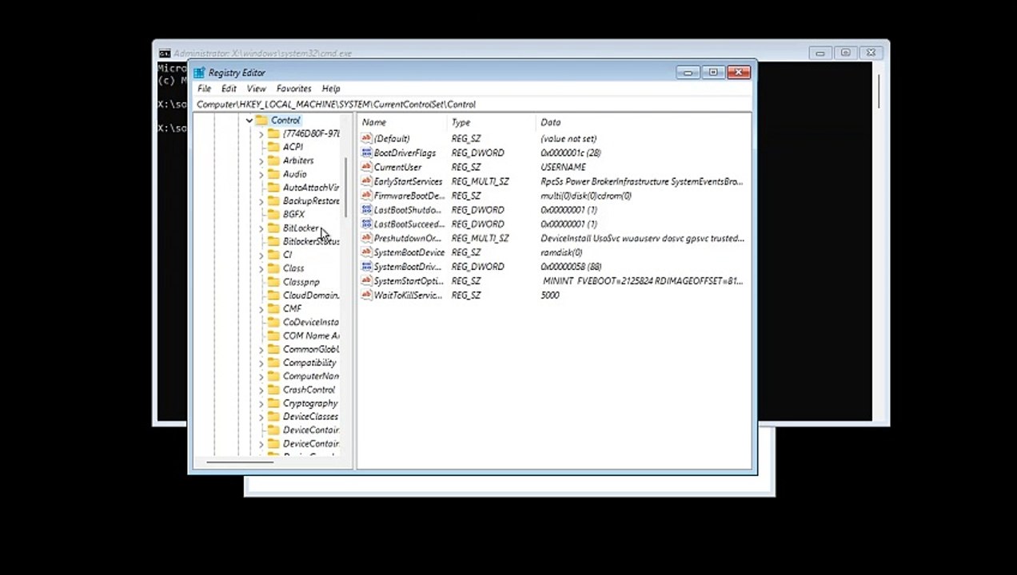Click the Audio folder icon
Viewport: 1017px width, 575px height.
point(273,174)
